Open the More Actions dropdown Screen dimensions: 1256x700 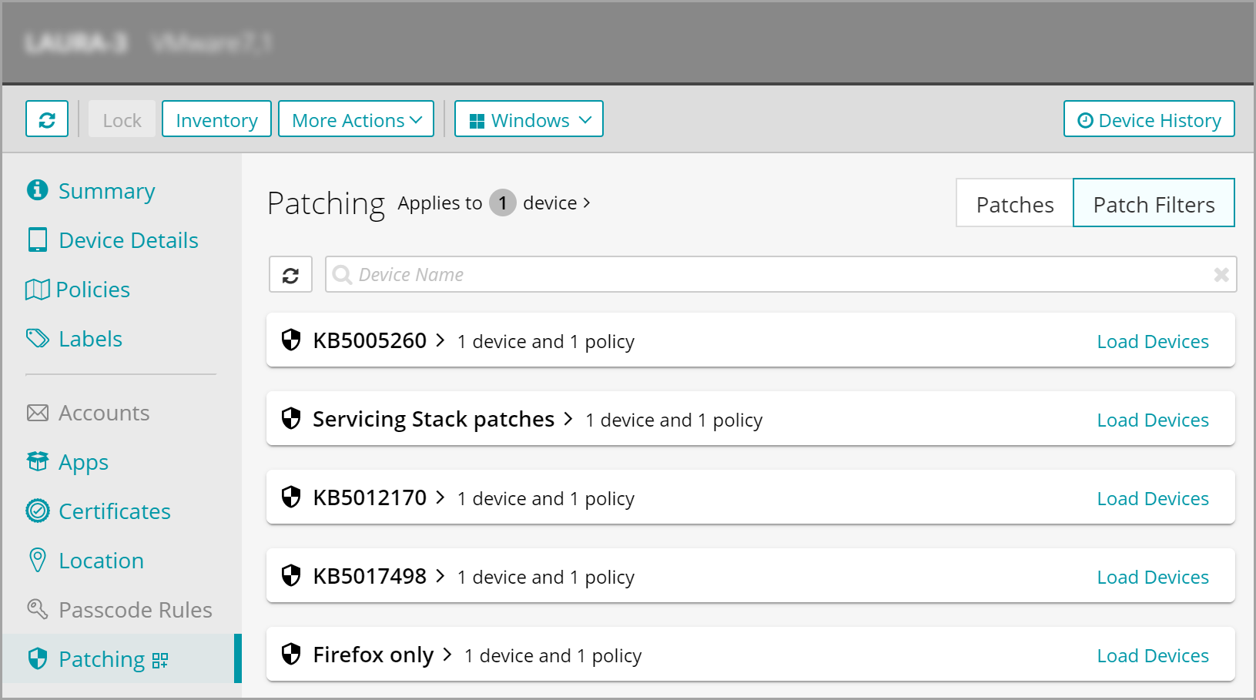click(x=356, y=119)
